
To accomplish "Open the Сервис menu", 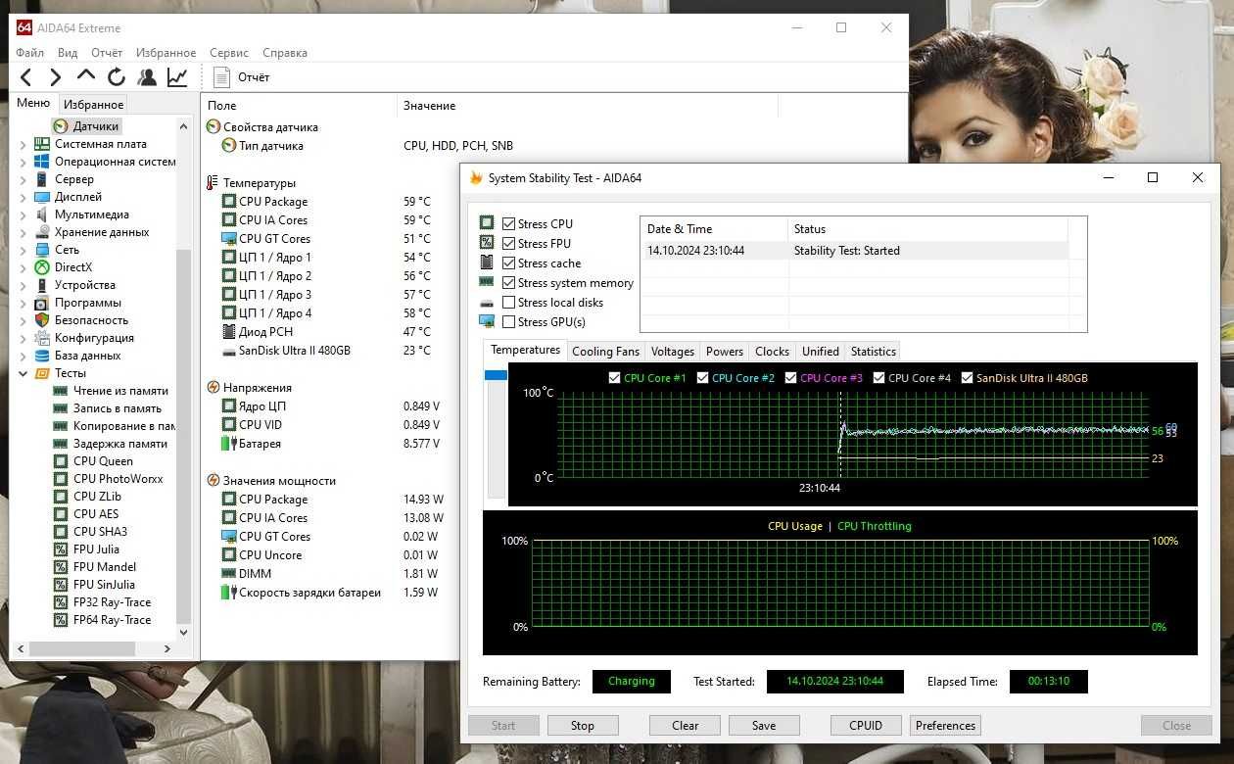I will pyautogui.click(x=229, y=53).
